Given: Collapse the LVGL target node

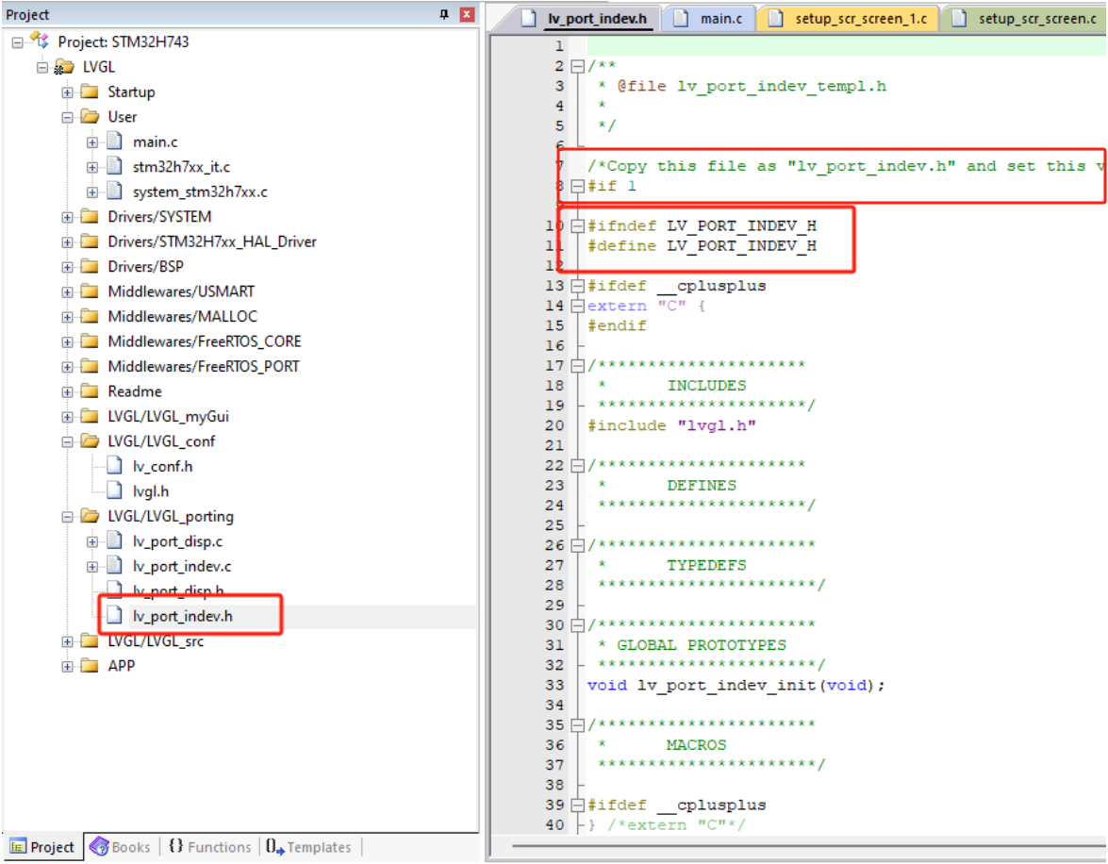Looking at the screenshot, I should point(42,67).
